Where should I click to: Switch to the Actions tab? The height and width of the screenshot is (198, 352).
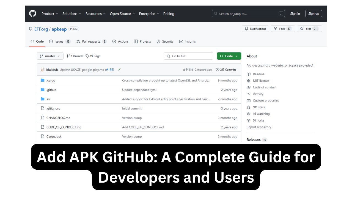pyautogui.click(x=120, y=42)
